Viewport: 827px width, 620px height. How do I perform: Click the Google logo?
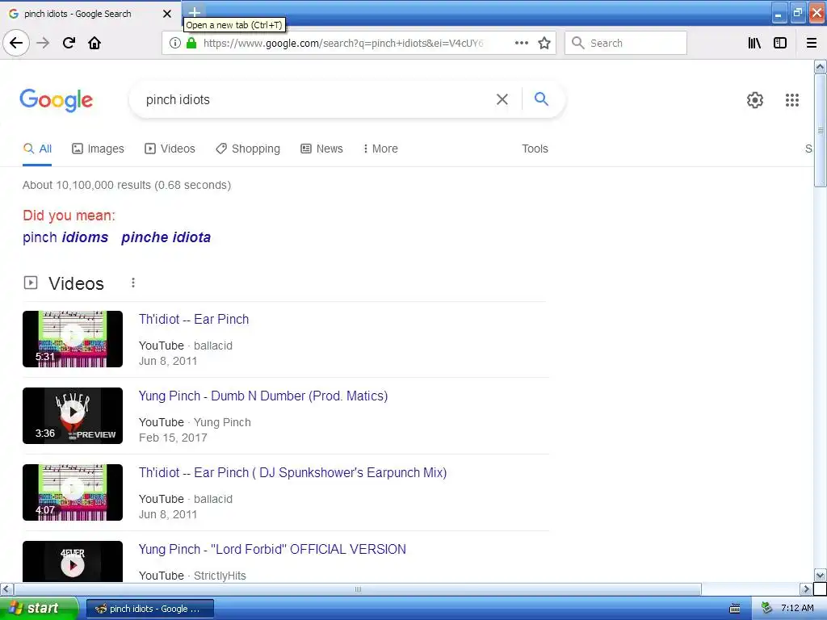coord(57,99)
